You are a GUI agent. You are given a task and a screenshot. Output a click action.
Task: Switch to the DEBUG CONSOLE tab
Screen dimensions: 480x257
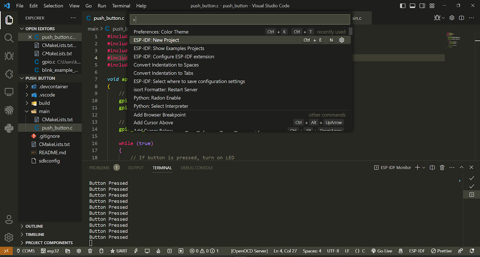pos(196,168)
